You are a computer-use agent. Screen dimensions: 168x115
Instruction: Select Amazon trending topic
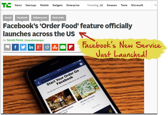(x=112, y=5)
